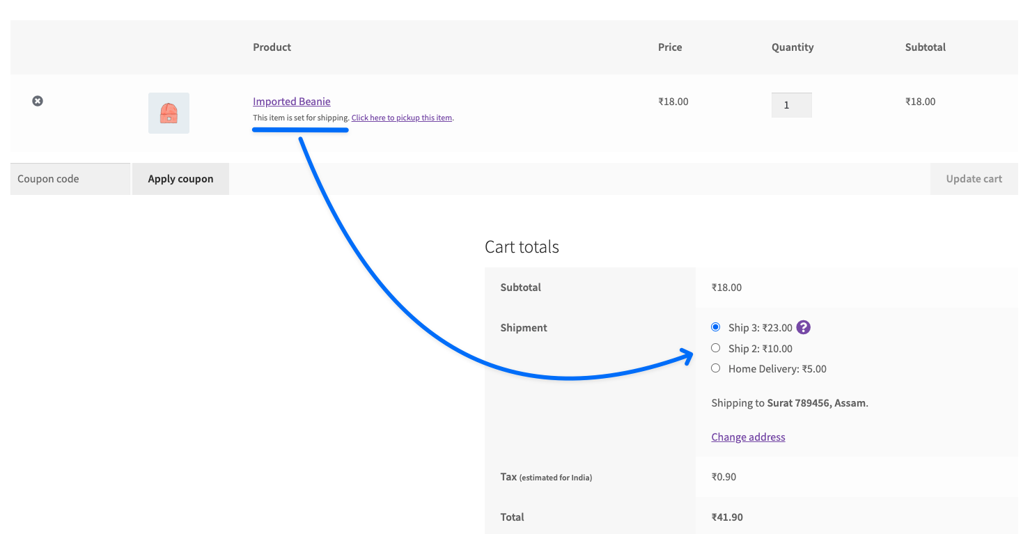
Task: Click the Price column header
Action: 670,47
